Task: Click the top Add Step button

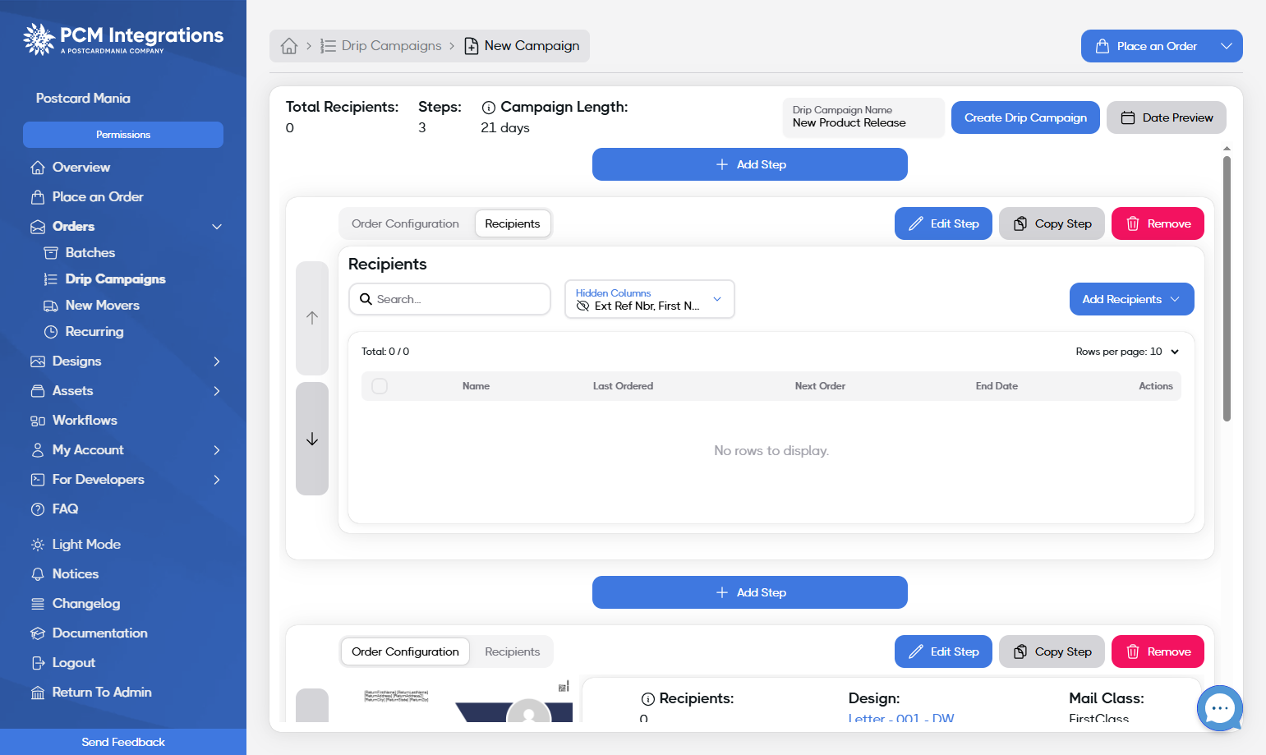Action: coord(750,164)
